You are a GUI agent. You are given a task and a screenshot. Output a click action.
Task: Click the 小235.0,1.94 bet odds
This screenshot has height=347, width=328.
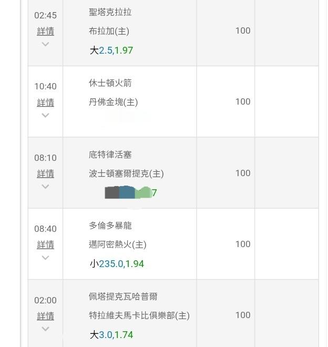pyautogui.click(x=117, y=264)
